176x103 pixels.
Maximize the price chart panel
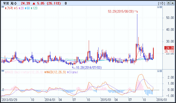(x=158, y=7)
